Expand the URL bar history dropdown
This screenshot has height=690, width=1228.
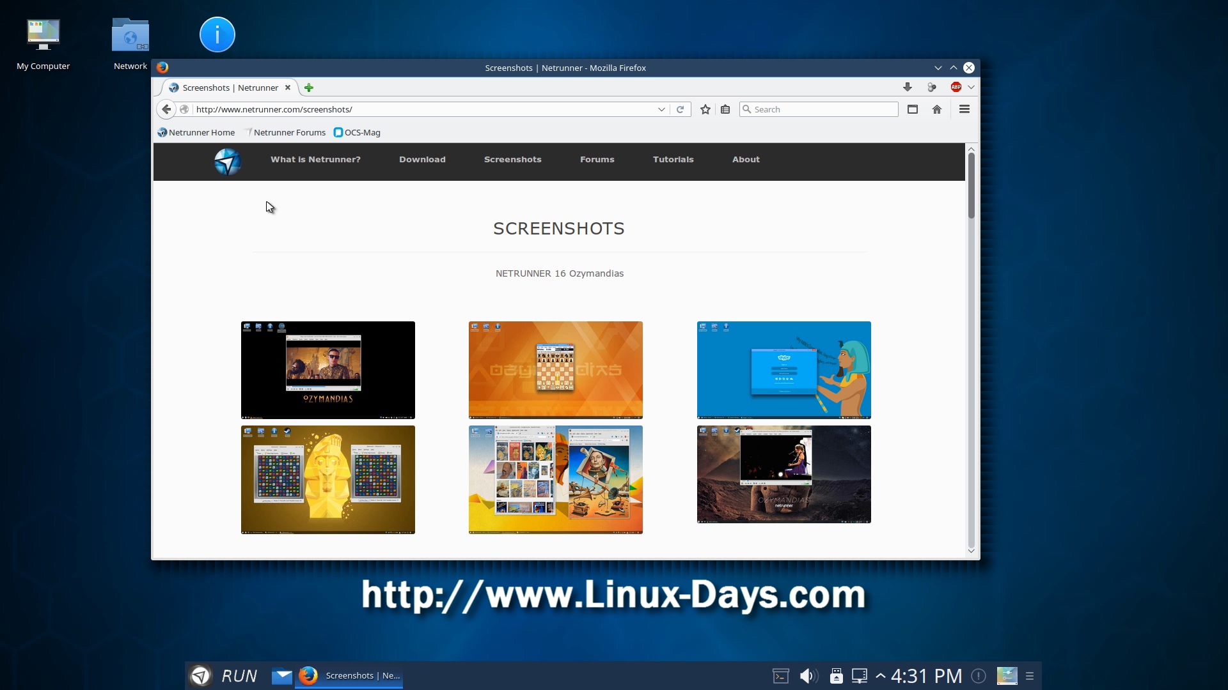[x=661, y=109]
